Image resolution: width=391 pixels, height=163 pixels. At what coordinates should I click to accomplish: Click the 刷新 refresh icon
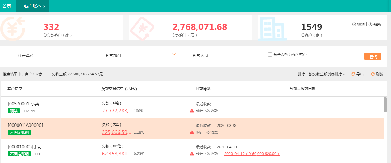(373, 74)
